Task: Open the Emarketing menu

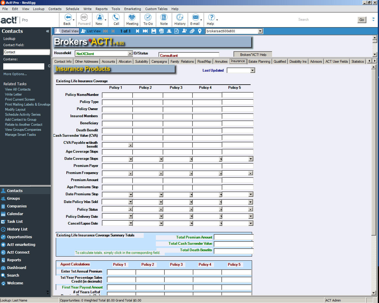Action: [133, 9]
